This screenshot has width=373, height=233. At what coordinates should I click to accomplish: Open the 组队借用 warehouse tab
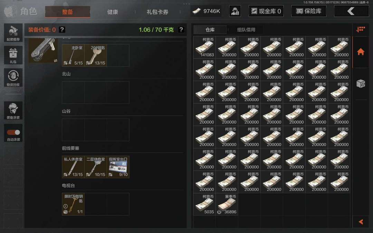pos(246,30)
